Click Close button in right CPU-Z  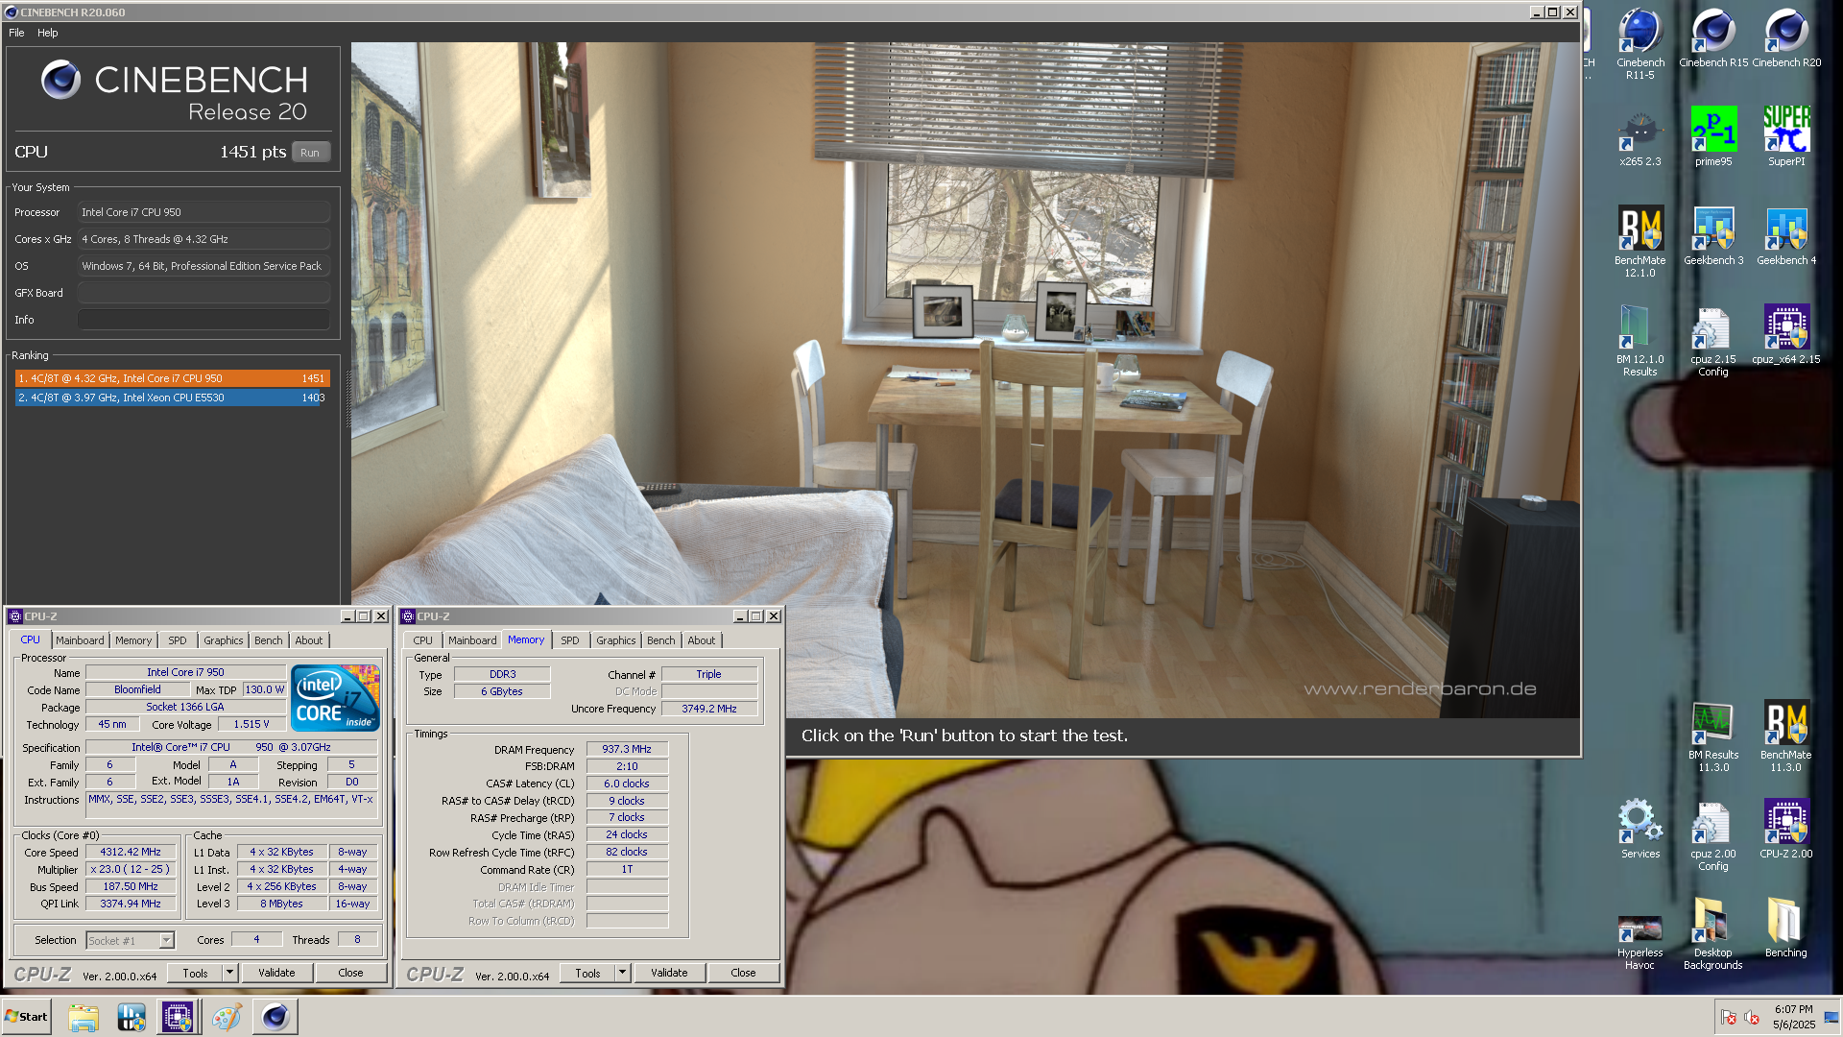coord(743,973)
